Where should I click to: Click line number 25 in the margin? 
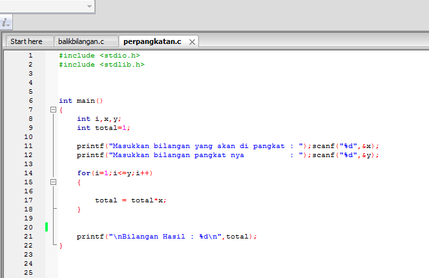tap(28, 273)
